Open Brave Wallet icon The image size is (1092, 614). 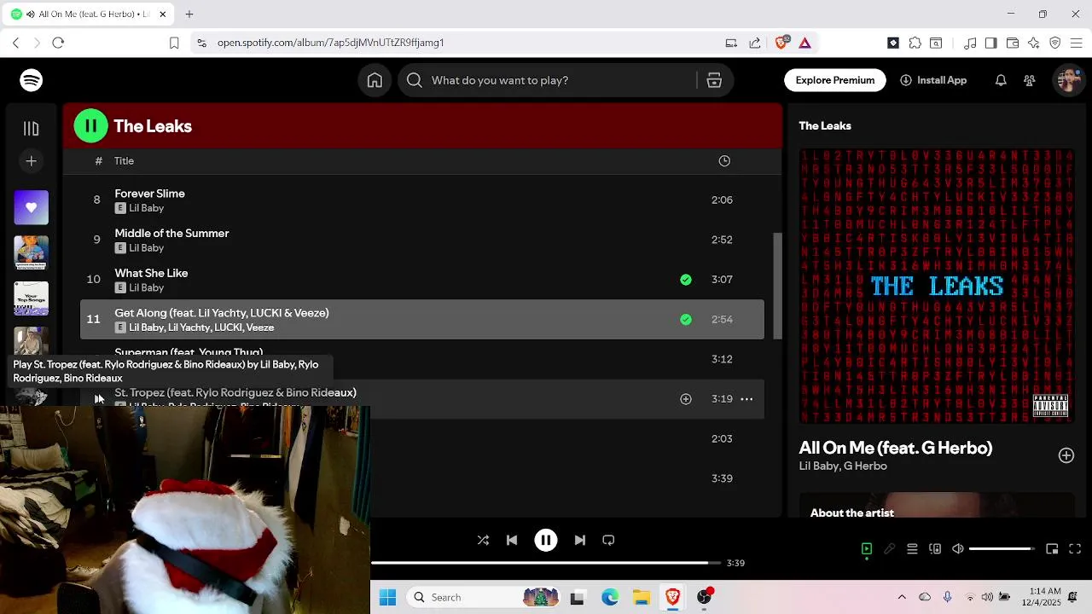(1013, 43)
